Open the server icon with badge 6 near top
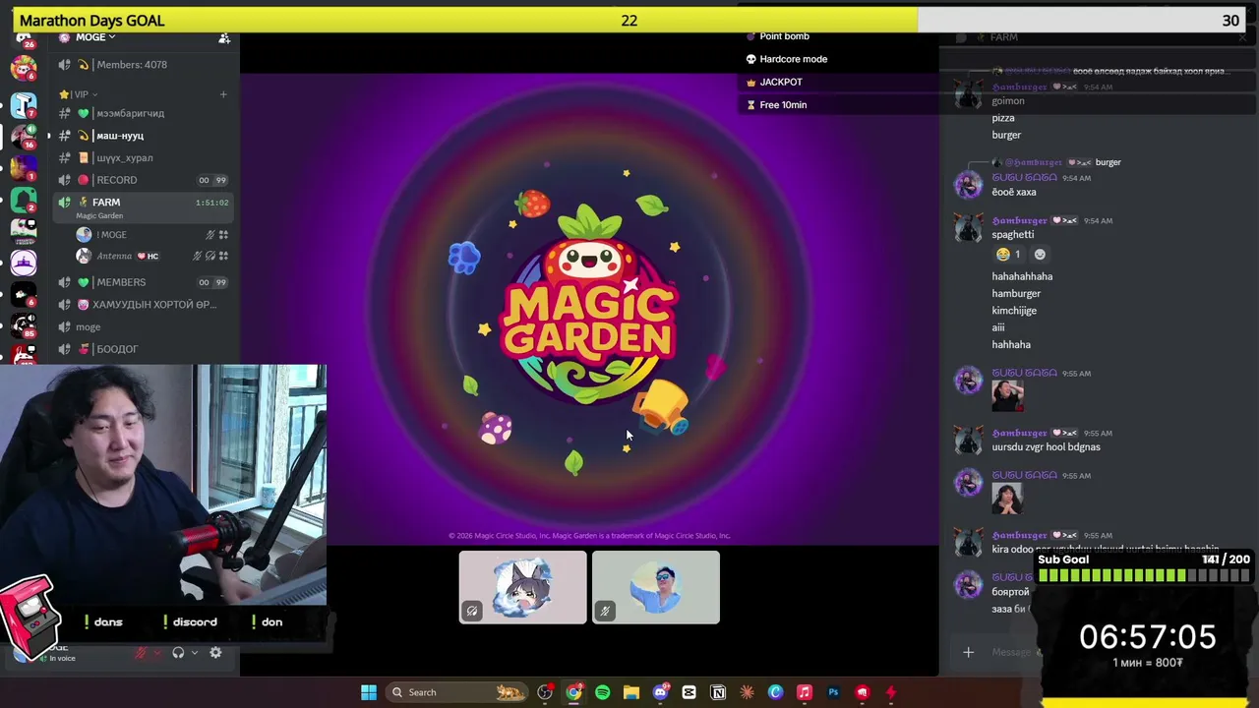 click(x=24, y=69)
